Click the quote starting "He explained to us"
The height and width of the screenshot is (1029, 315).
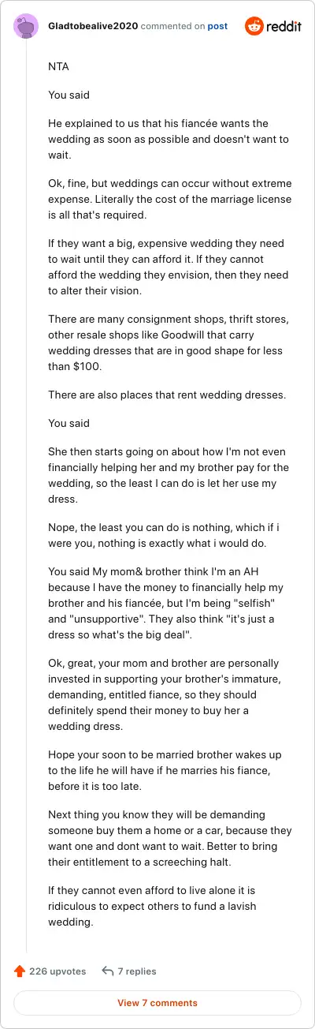coord(158,131)
